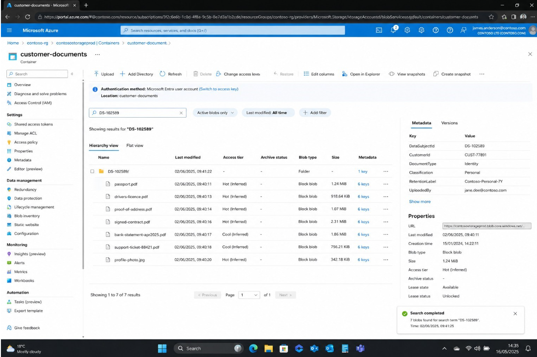537x357 pixels.
Task: Click the blob URL field
Action: pos(486,226)
